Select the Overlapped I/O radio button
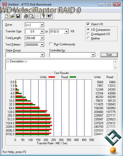Viewport: 123px width, 156px height. point(88,34)
